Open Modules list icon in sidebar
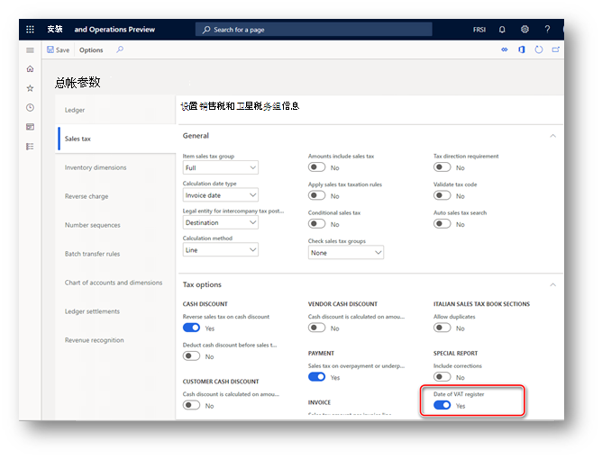Screen dimensions: 602x459 [30, 146]
